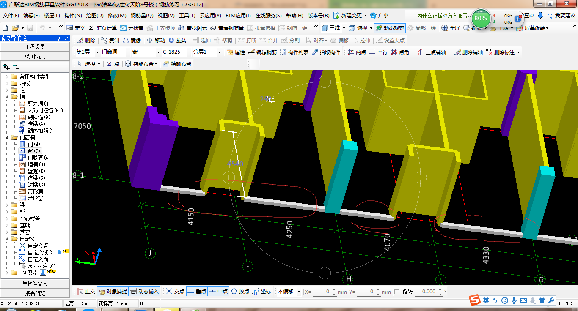This screenshot has height=311, width=578.
Task: Click the 工程设置 panel button
Action: (35, 47)
